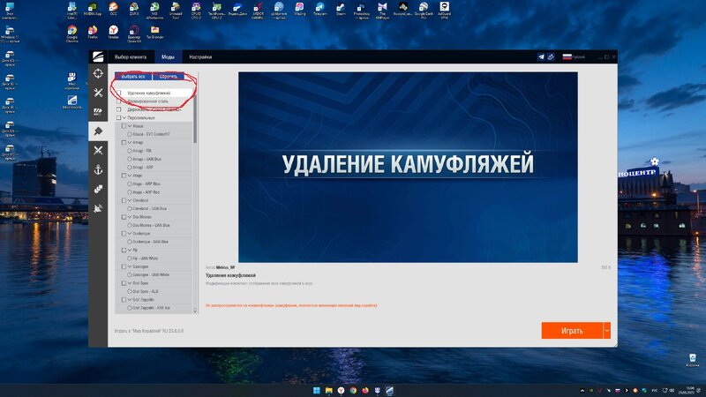
Task: Click the Telegram icon in header
Action: (542, 56)
